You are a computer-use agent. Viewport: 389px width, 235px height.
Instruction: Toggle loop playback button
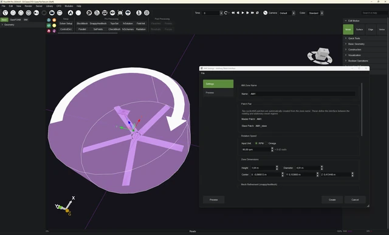click(x=257, y=13)
